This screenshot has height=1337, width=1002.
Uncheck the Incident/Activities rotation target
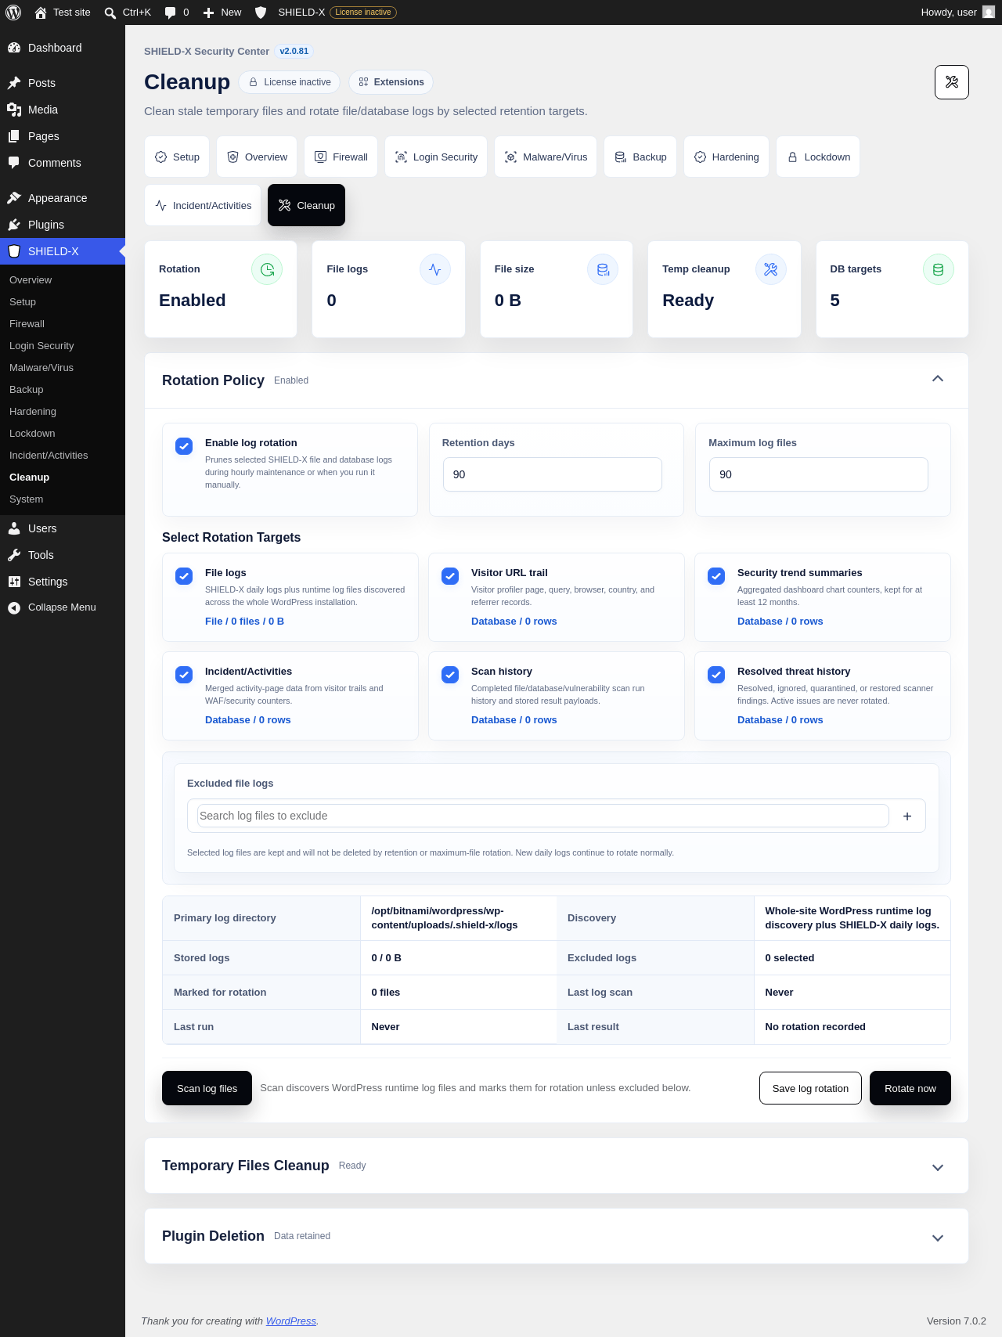[x=184, y=675]
